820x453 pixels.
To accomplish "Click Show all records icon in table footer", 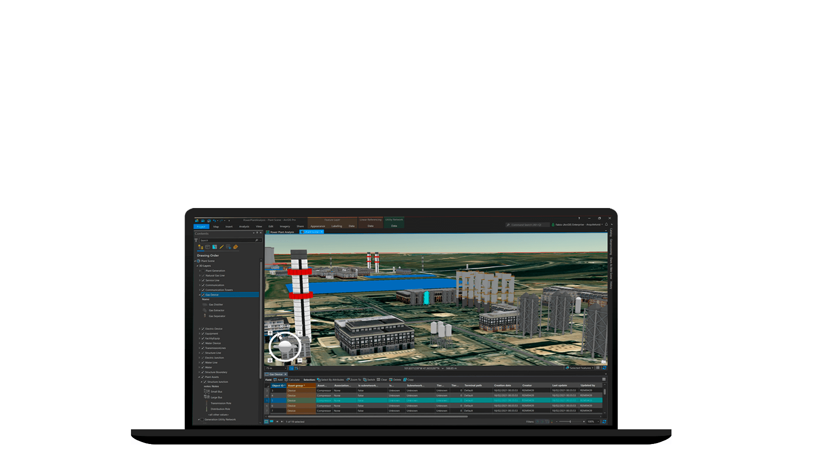I will point(266,422).
